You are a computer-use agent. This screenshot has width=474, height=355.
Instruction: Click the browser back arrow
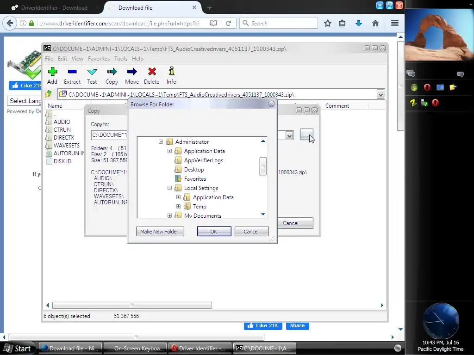click(x=10, y=23)
